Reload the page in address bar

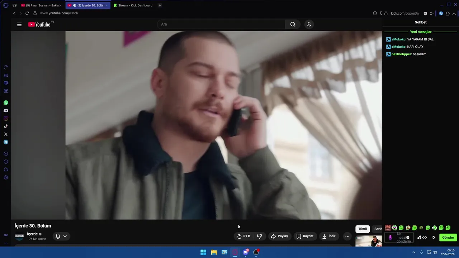27,13
